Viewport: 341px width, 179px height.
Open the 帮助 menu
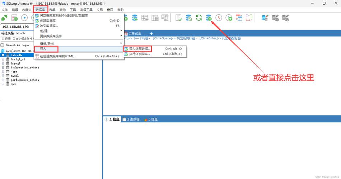pos(121,10)
